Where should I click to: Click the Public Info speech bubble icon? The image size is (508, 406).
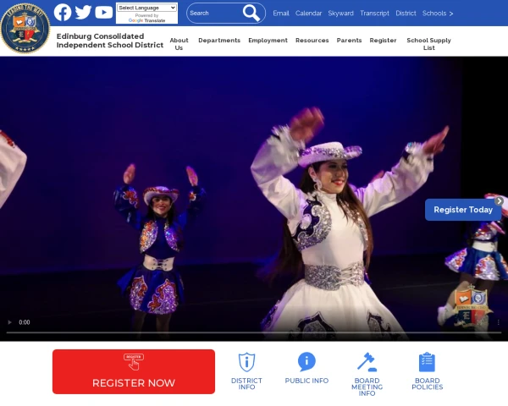click(306, 362)
